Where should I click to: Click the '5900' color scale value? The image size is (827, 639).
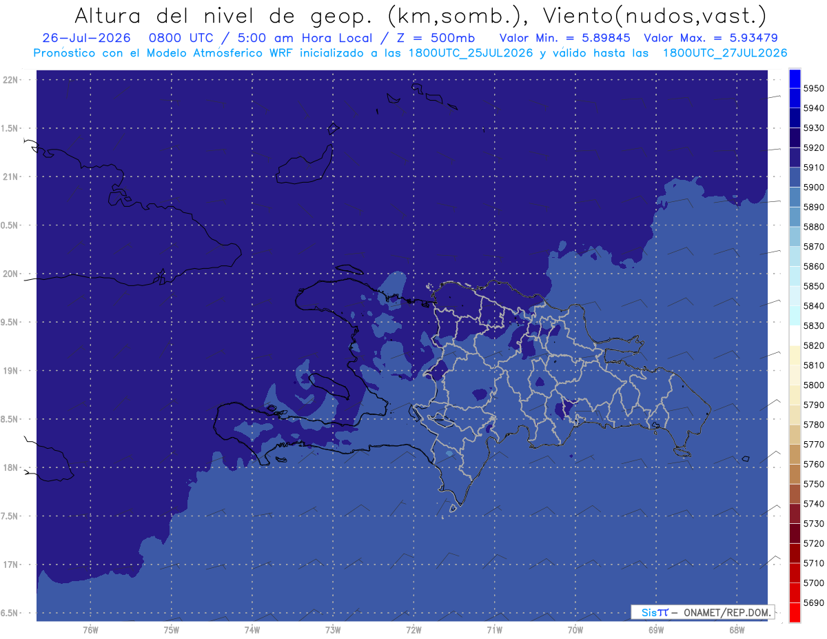(813, 187)
